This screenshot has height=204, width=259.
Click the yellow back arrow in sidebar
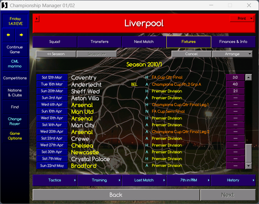pyautogui.click(x=8, y=35)
